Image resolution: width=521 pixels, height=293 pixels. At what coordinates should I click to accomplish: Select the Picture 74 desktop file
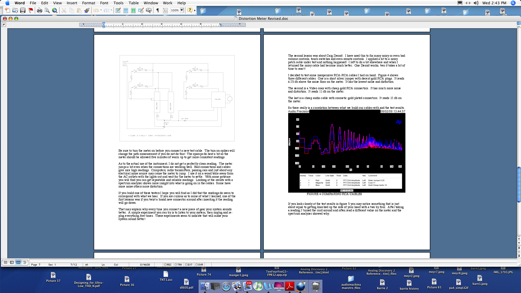coord(204,272)
